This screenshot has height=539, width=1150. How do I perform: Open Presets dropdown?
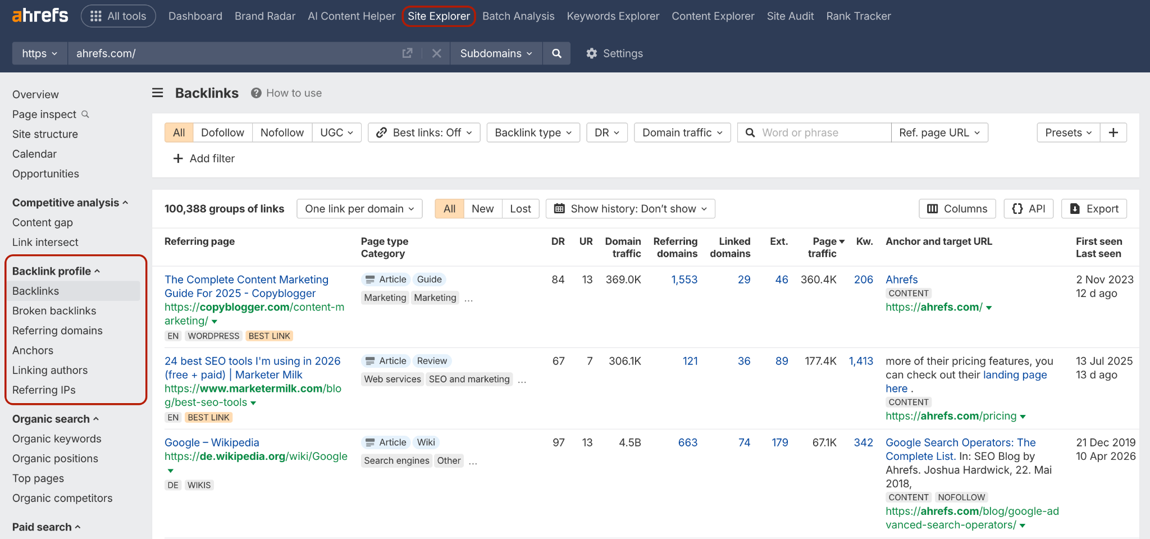point(1069,133)
